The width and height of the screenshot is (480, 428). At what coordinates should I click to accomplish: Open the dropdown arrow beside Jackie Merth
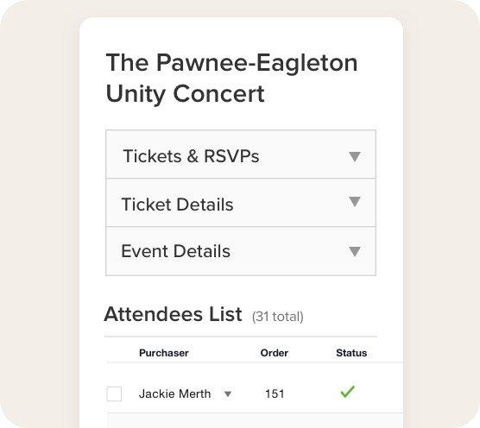click(227, 393)
